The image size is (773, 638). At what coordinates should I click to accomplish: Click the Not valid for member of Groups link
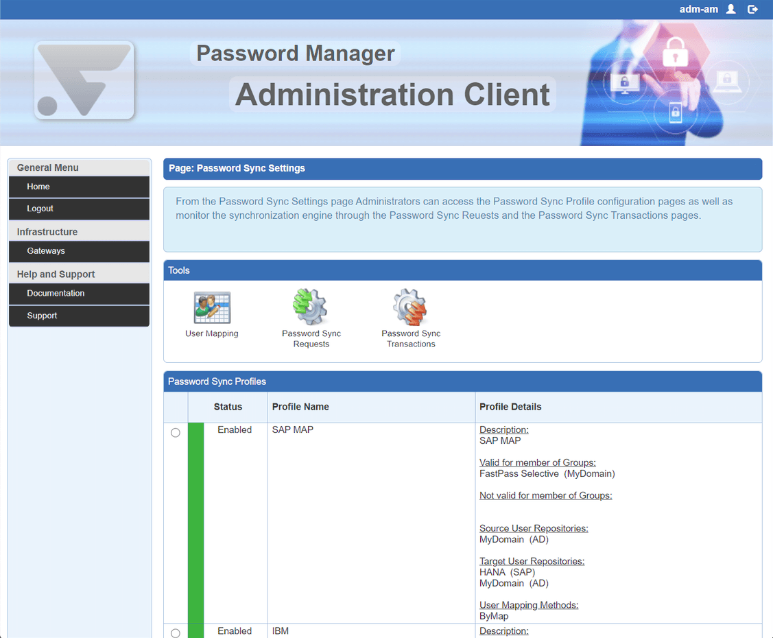tap(545, 495)
